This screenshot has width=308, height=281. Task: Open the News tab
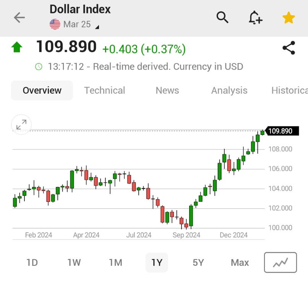pos(167,91)
